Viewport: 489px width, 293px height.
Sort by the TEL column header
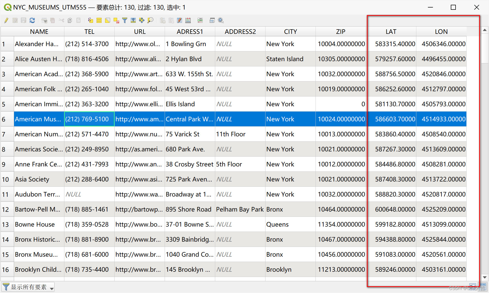click(x=89, y=32)
